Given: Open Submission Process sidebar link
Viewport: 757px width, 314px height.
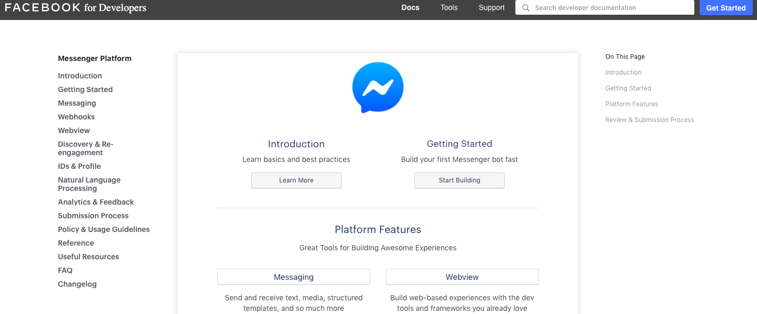Looking at the screenshot, I should pos(93,216).
